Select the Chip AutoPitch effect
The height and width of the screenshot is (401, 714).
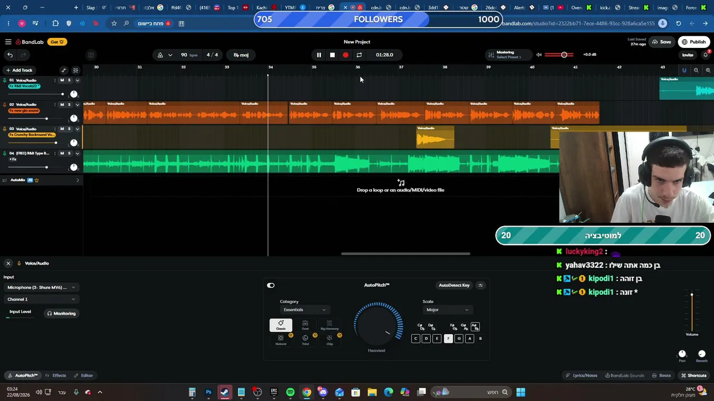pyautogui.click(x=330, y=340)
